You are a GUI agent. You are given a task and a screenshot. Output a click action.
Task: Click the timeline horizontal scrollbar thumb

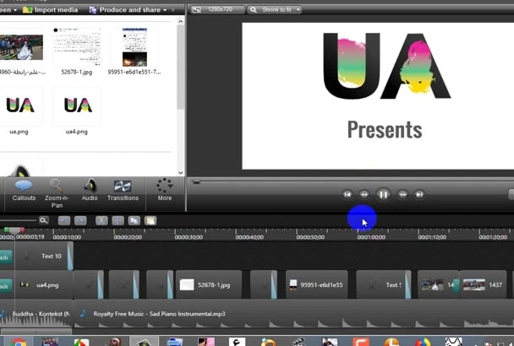[36, 332]
